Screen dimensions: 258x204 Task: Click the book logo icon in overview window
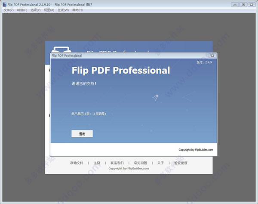pyautogui.click(x=61, y=49)
